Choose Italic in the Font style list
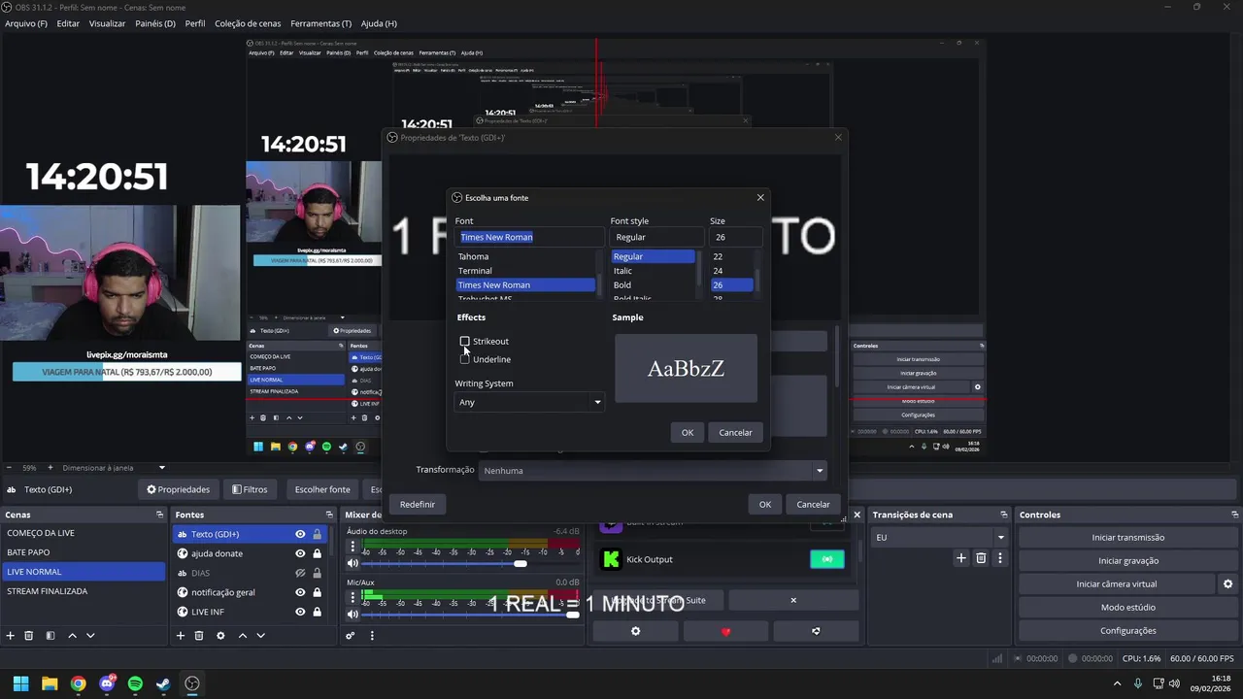Viewport: 1243px width, 699px height. 653,271
